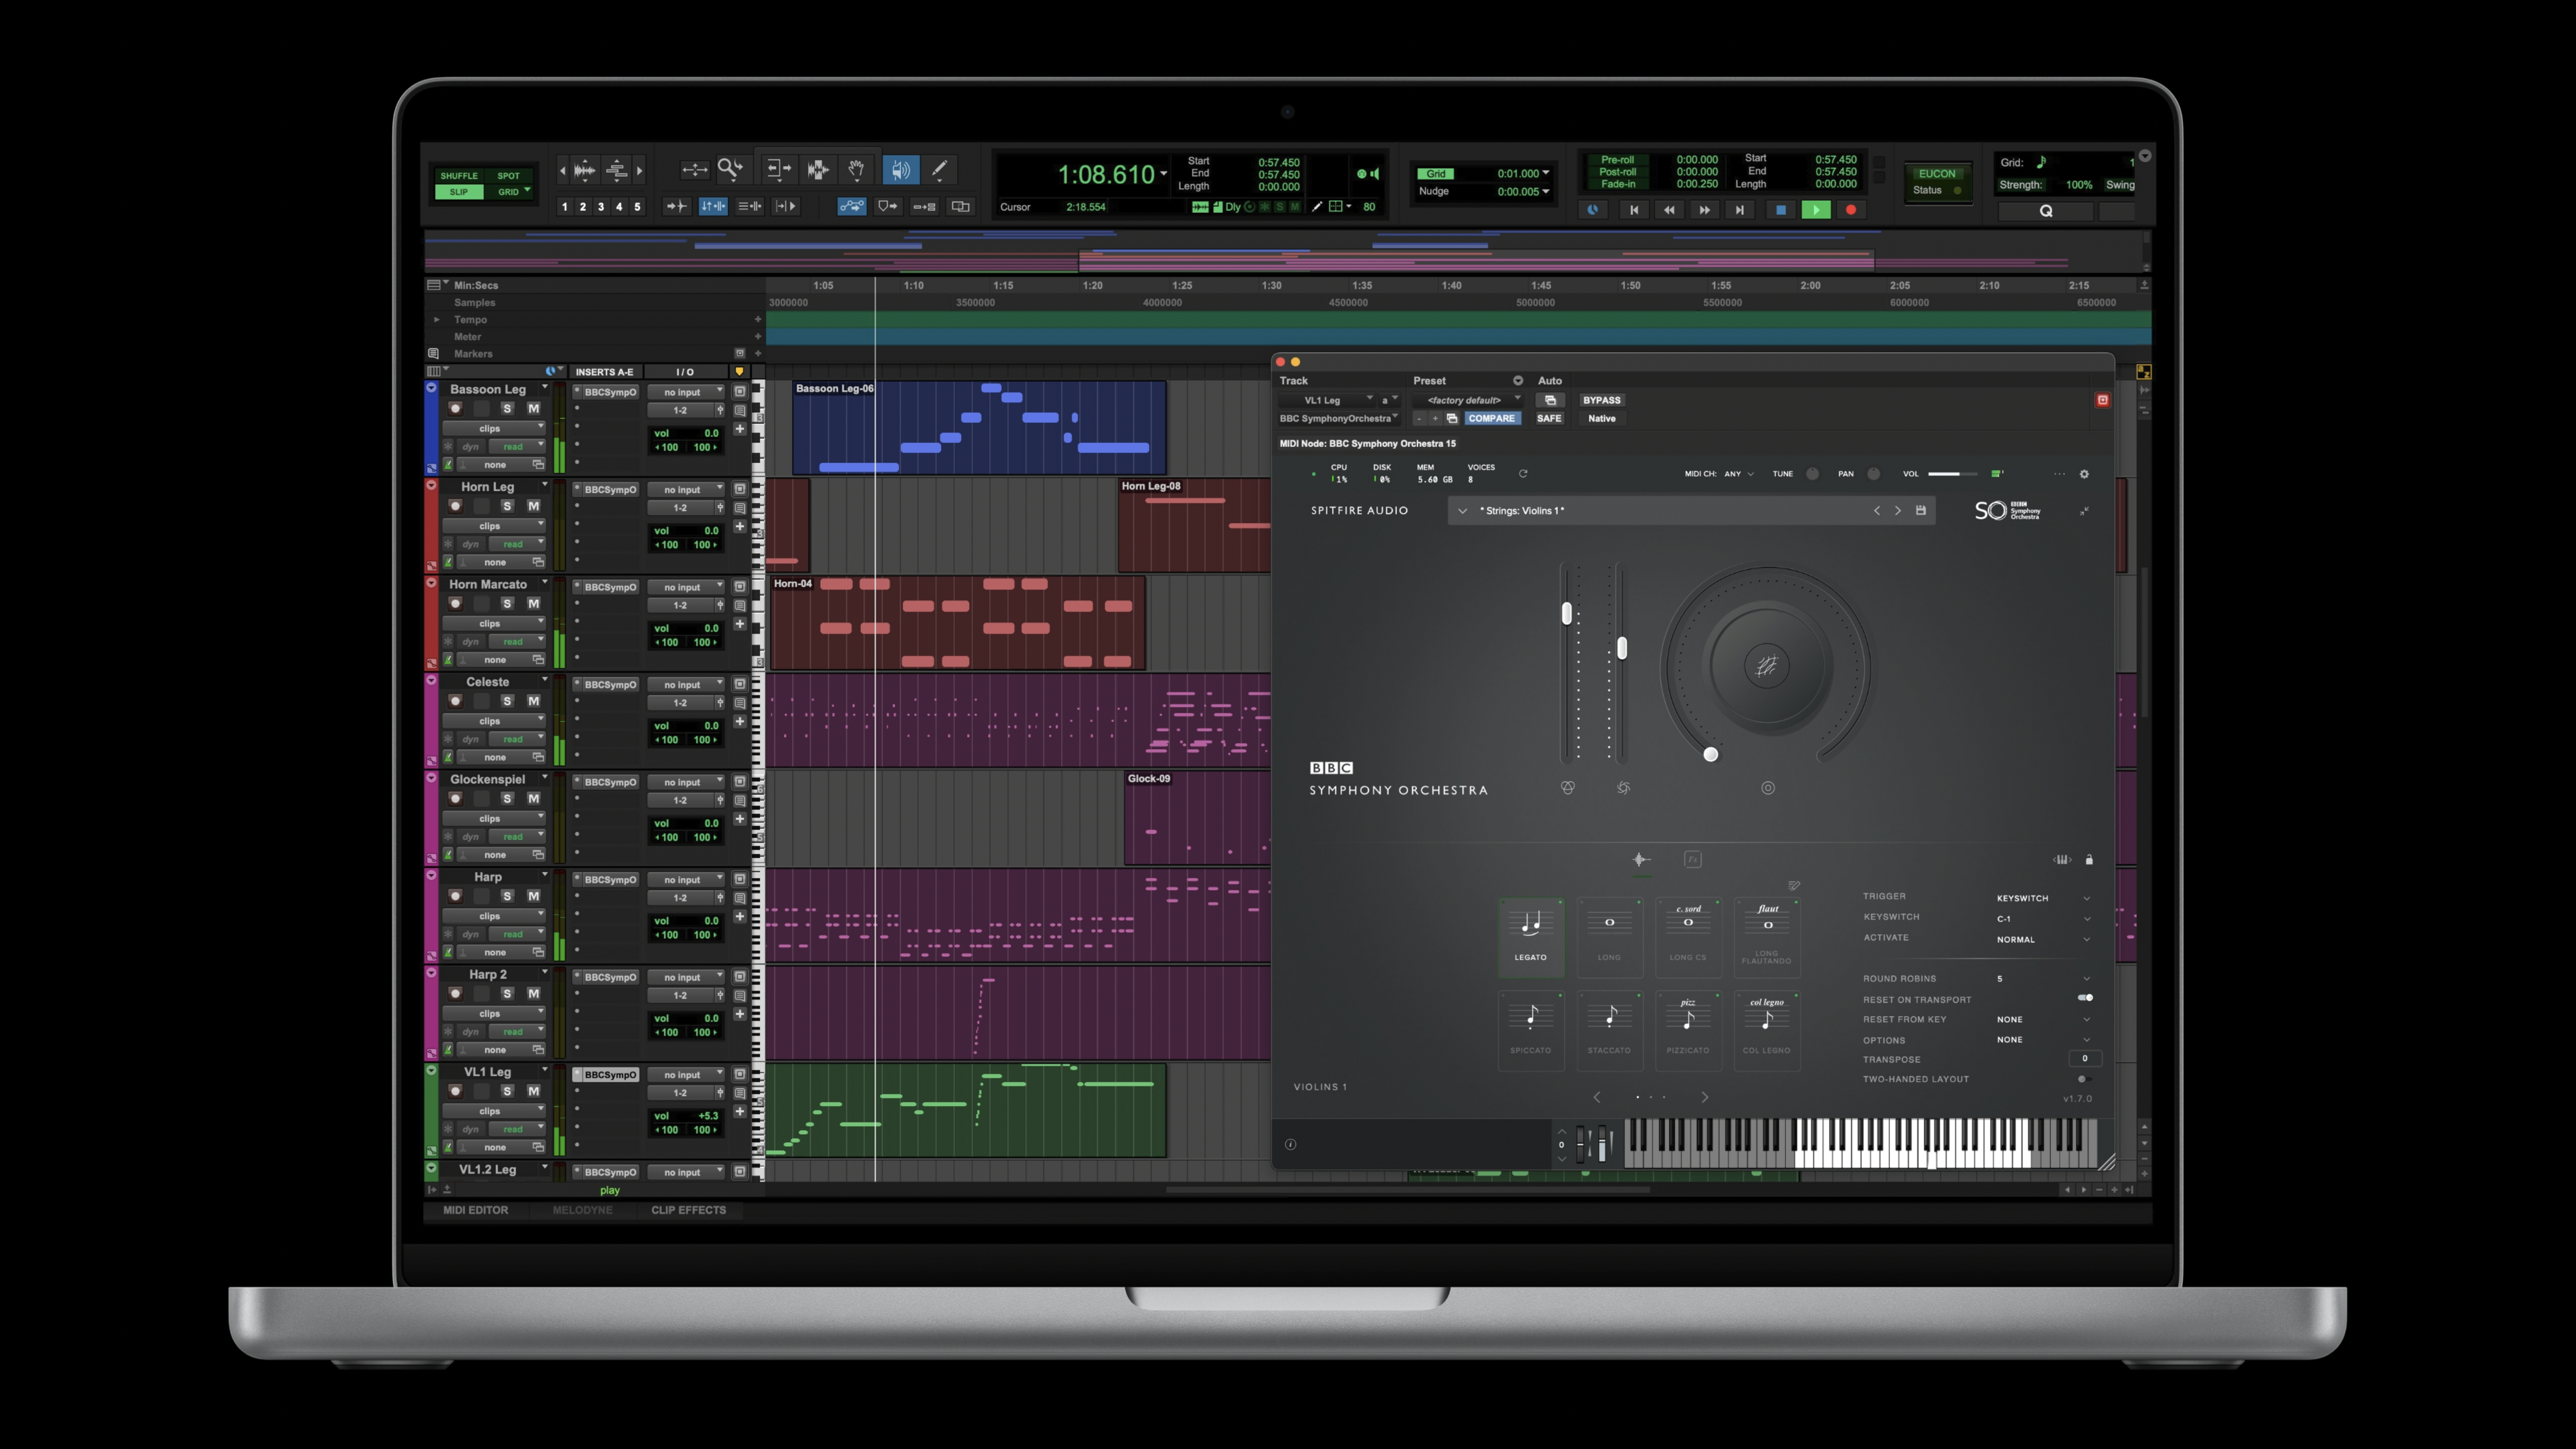Mute the Harp track
Screen dimensions: 2576x1449
point(533,896)
